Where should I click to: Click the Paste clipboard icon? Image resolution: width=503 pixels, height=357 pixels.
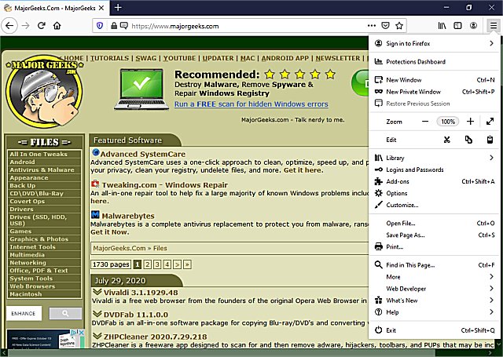490,140
